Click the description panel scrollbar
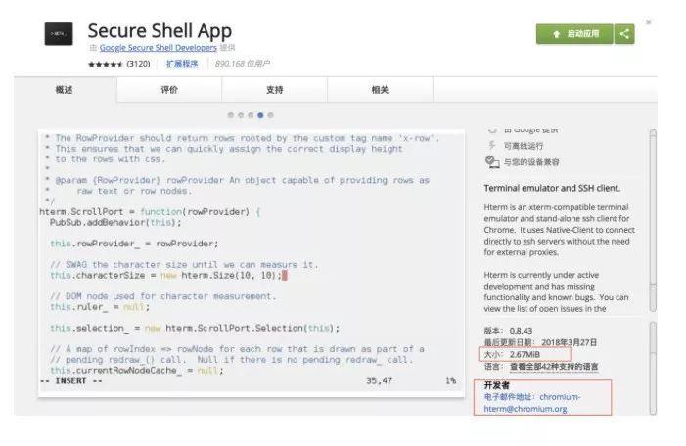The image size is (686, 446). coord(653,221)
